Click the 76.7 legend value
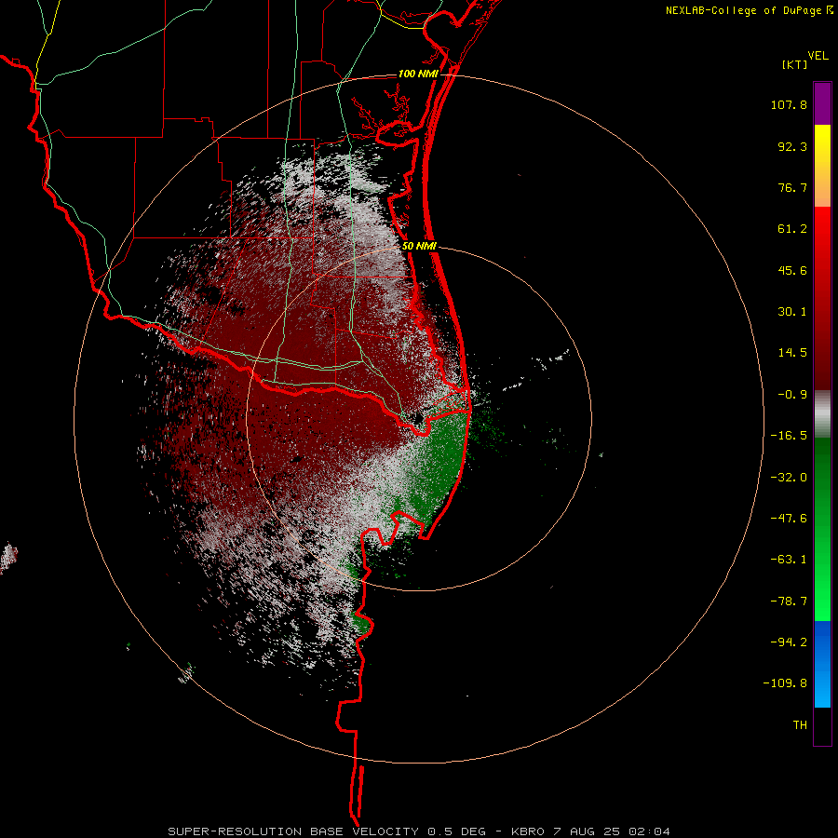The height and width of the screenshot is (838, 838). click(x=792, y=187)
